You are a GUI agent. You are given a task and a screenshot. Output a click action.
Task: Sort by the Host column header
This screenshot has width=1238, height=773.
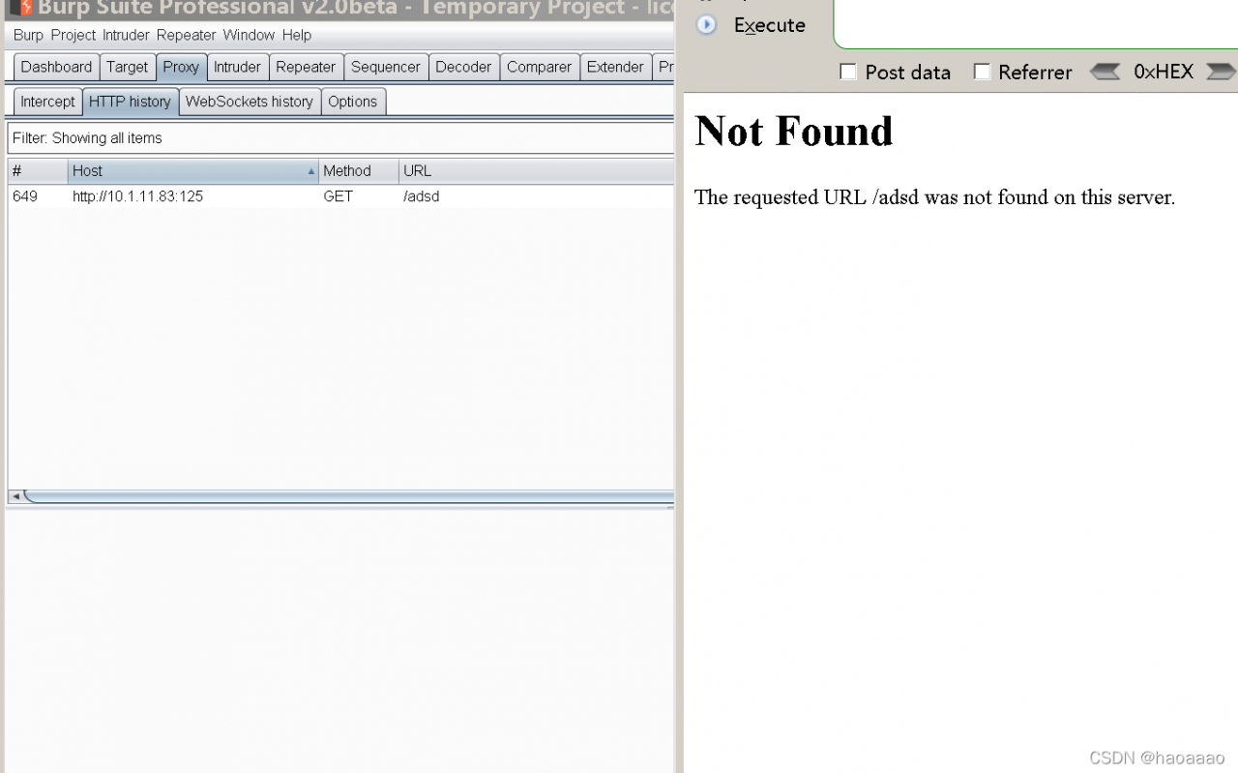pos(193,170)
